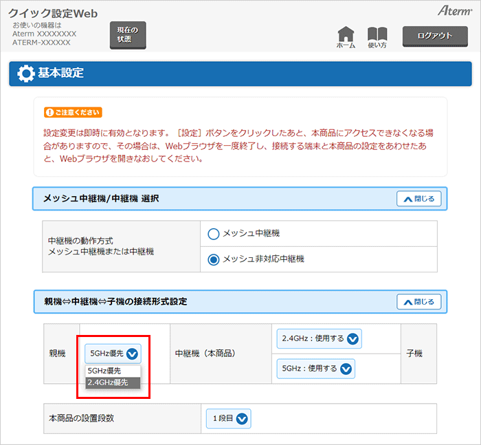Collapse the メッシュ中継機/中継機 選択 section
This screenshot has height=445, width=481.
point(418,199)
